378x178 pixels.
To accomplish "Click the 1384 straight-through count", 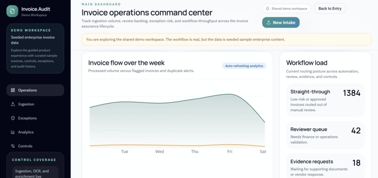I will point(351,93).
